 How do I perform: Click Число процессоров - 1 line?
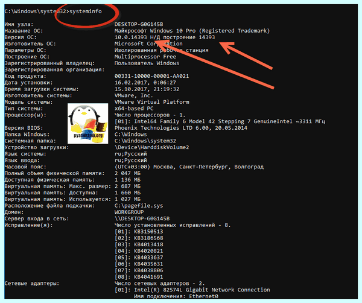[150, 115]
